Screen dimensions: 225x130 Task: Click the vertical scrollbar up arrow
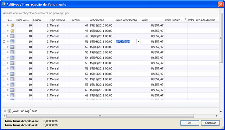(221, 11)
